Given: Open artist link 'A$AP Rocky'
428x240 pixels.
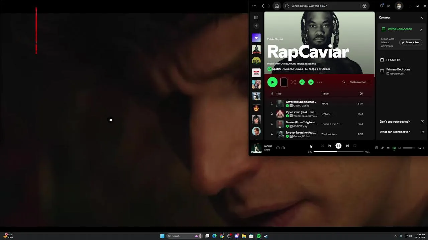Looking at the screenshot, I should [x=300, y=126].
